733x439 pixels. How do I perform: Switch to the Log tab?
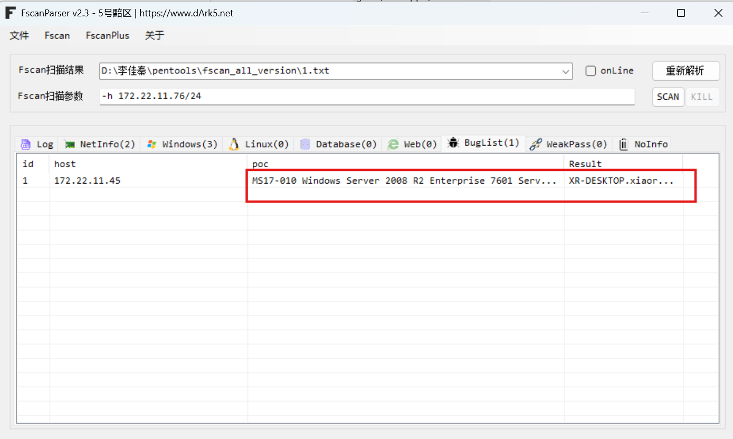[36, 144]
